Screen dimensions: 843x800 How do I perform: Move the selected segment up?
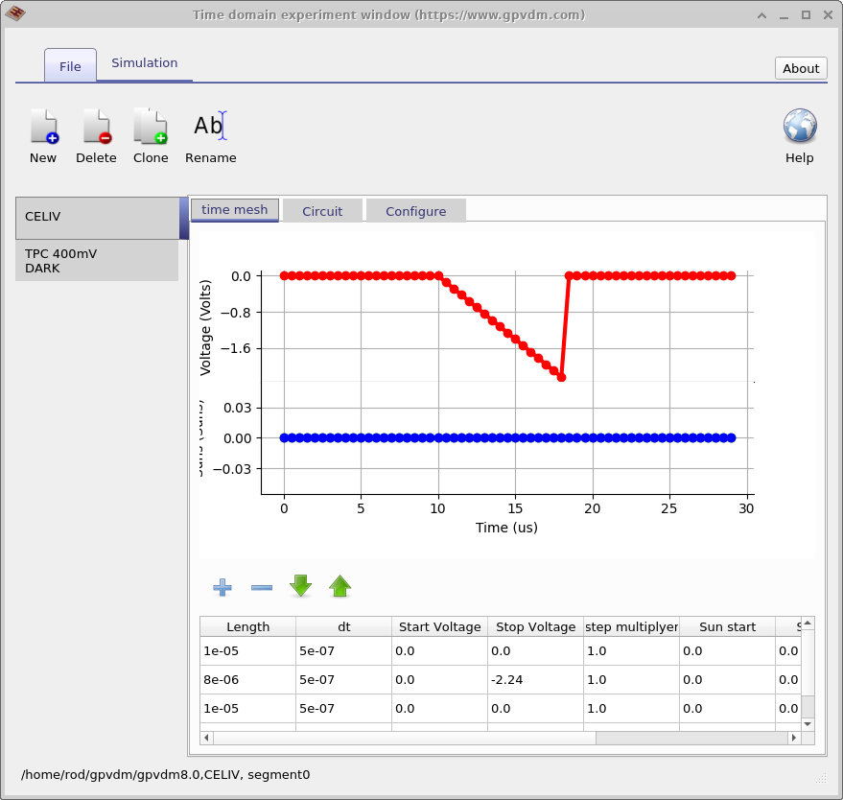(340, 586)
